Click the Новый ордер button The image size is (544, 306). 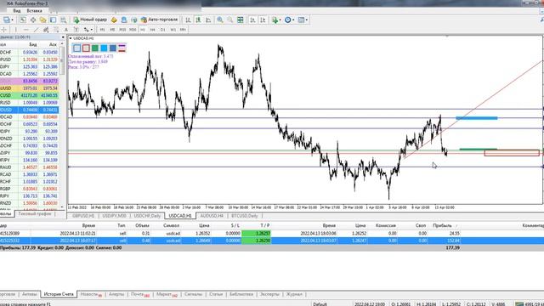[90, 20]
